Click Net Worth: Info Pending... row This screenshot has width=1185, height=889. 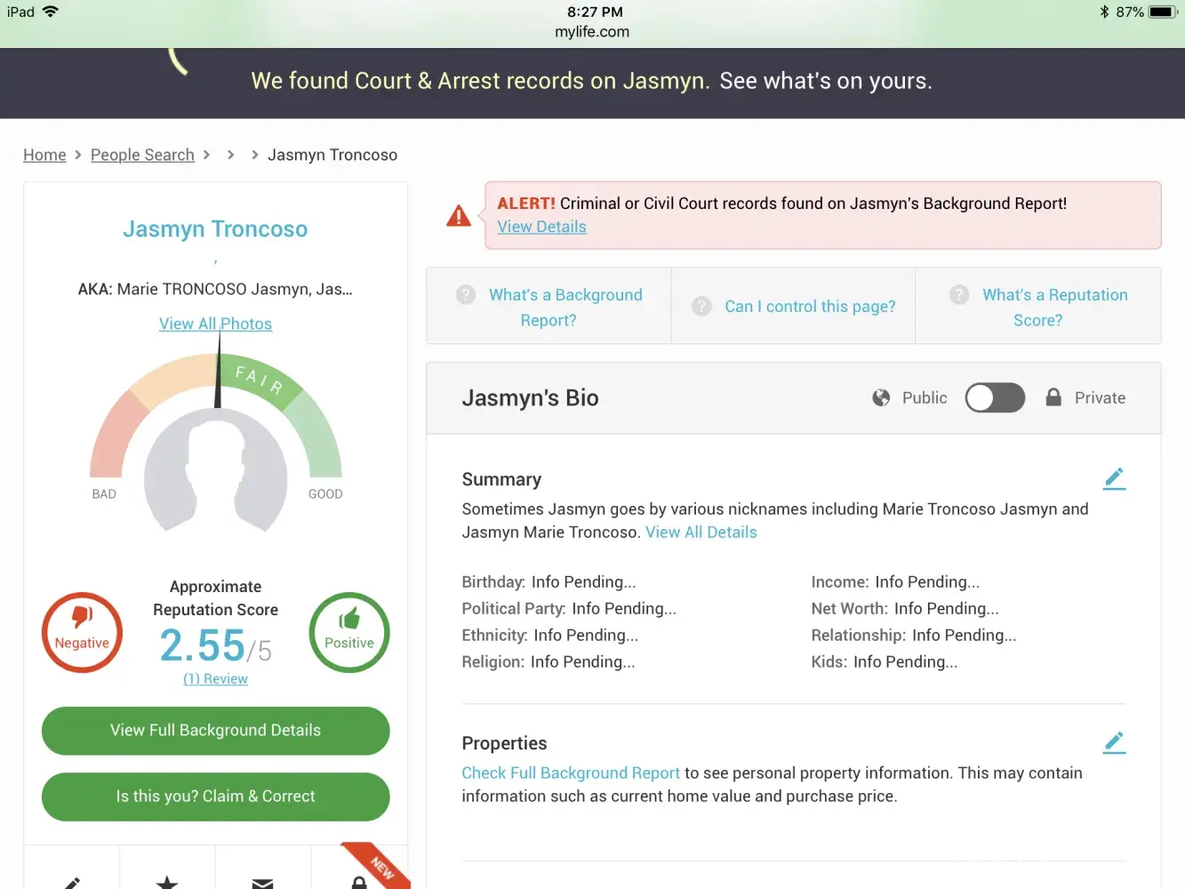click(905, 608)
